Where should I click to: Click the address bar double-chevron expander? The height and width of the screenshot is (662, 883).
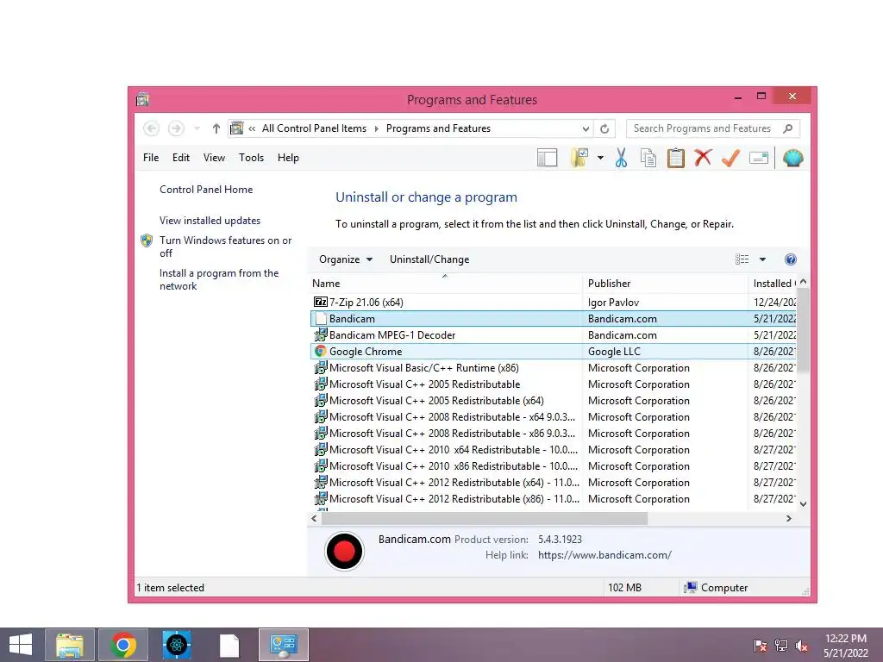tap(252, 129)
